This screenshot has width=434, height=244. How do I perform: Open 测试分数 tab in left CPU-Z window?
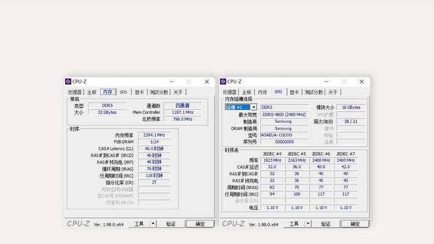159,92
